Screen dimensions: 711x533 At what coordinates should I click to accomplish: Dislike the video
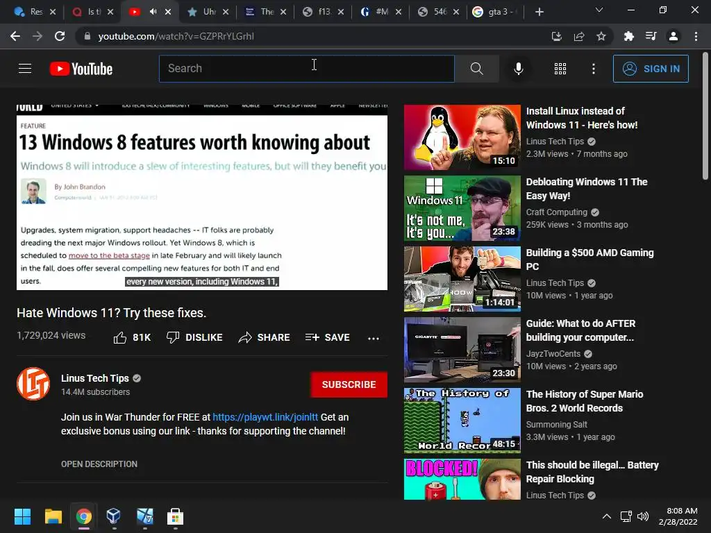click(x=194, y=337)
